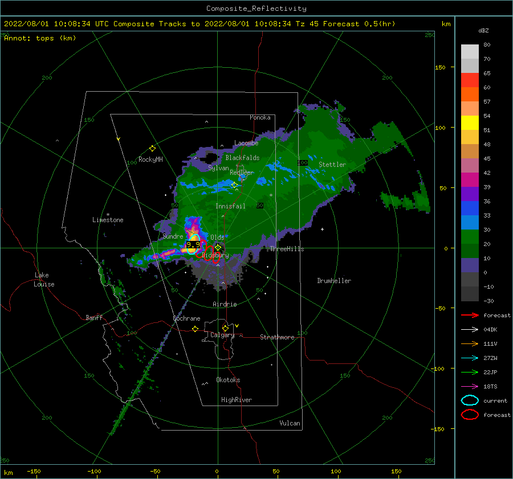Select the 9.9 storm top annotation
513x479 pixels.
point(193,244)
